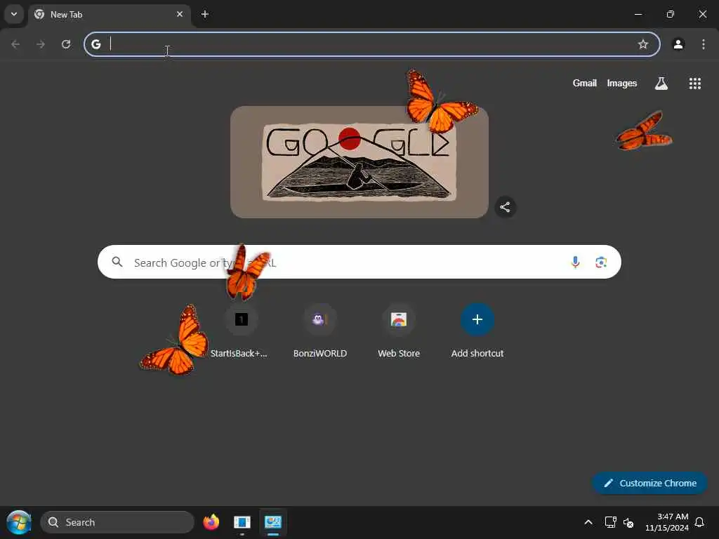Screen dimensions: 719x539
Task: Share the doodle with share icon
Action: [x=505, y=207]
